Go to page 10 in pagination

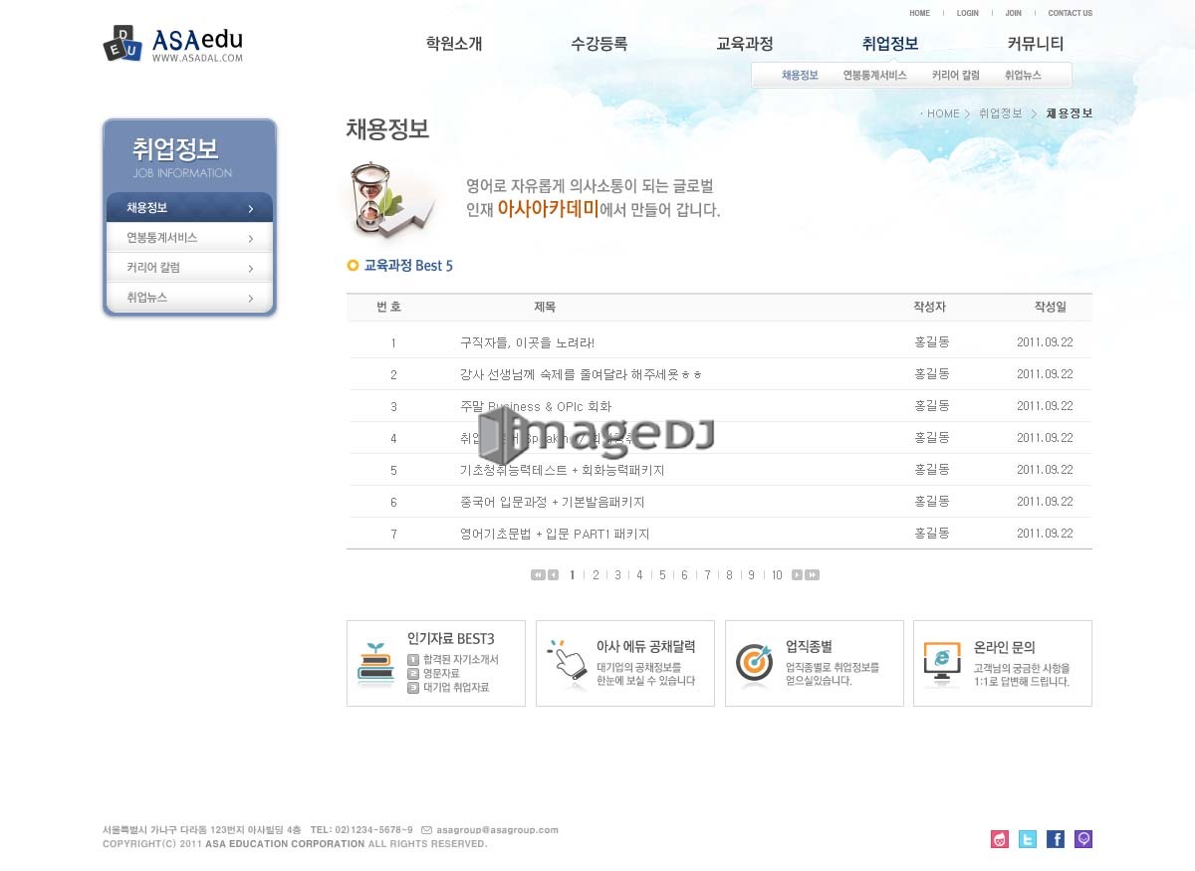click(x=777, y=574)
